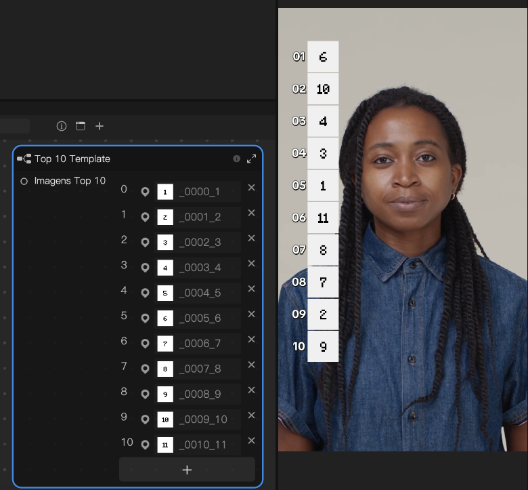The height and width of the screenshot is (490, 528).
Task: Click the Top 10 Template node icon
Action: (24, 159)
